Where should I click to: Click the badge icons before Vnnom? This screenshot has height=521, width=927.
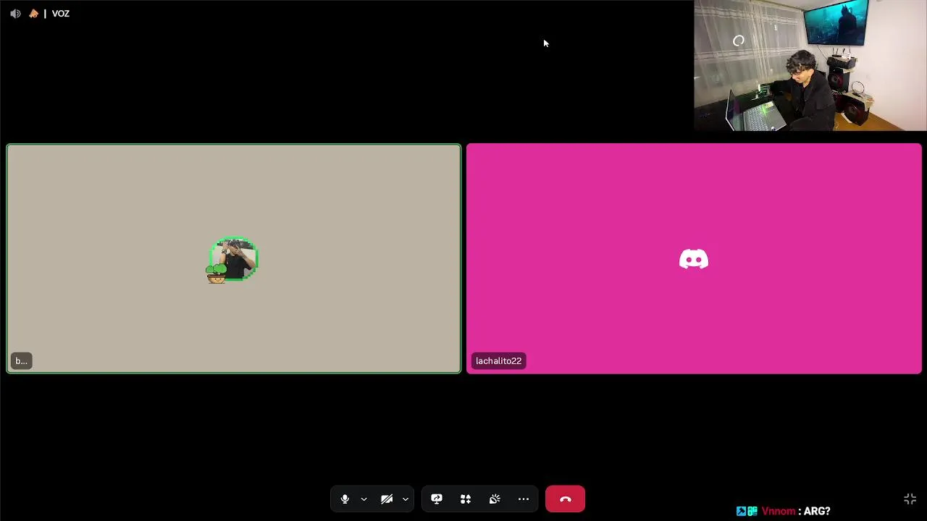coord(747,511)
